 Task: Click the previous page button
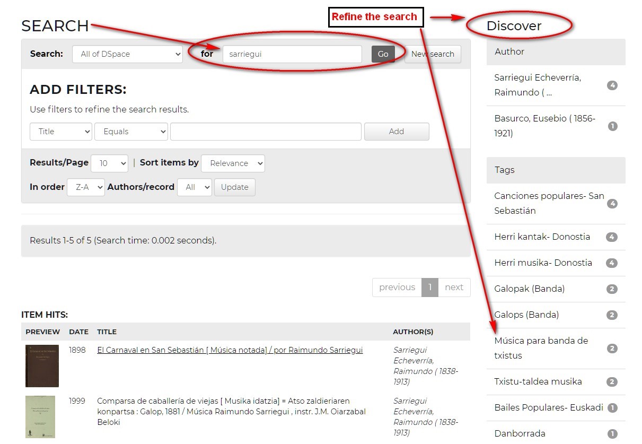tap(397, 288)
